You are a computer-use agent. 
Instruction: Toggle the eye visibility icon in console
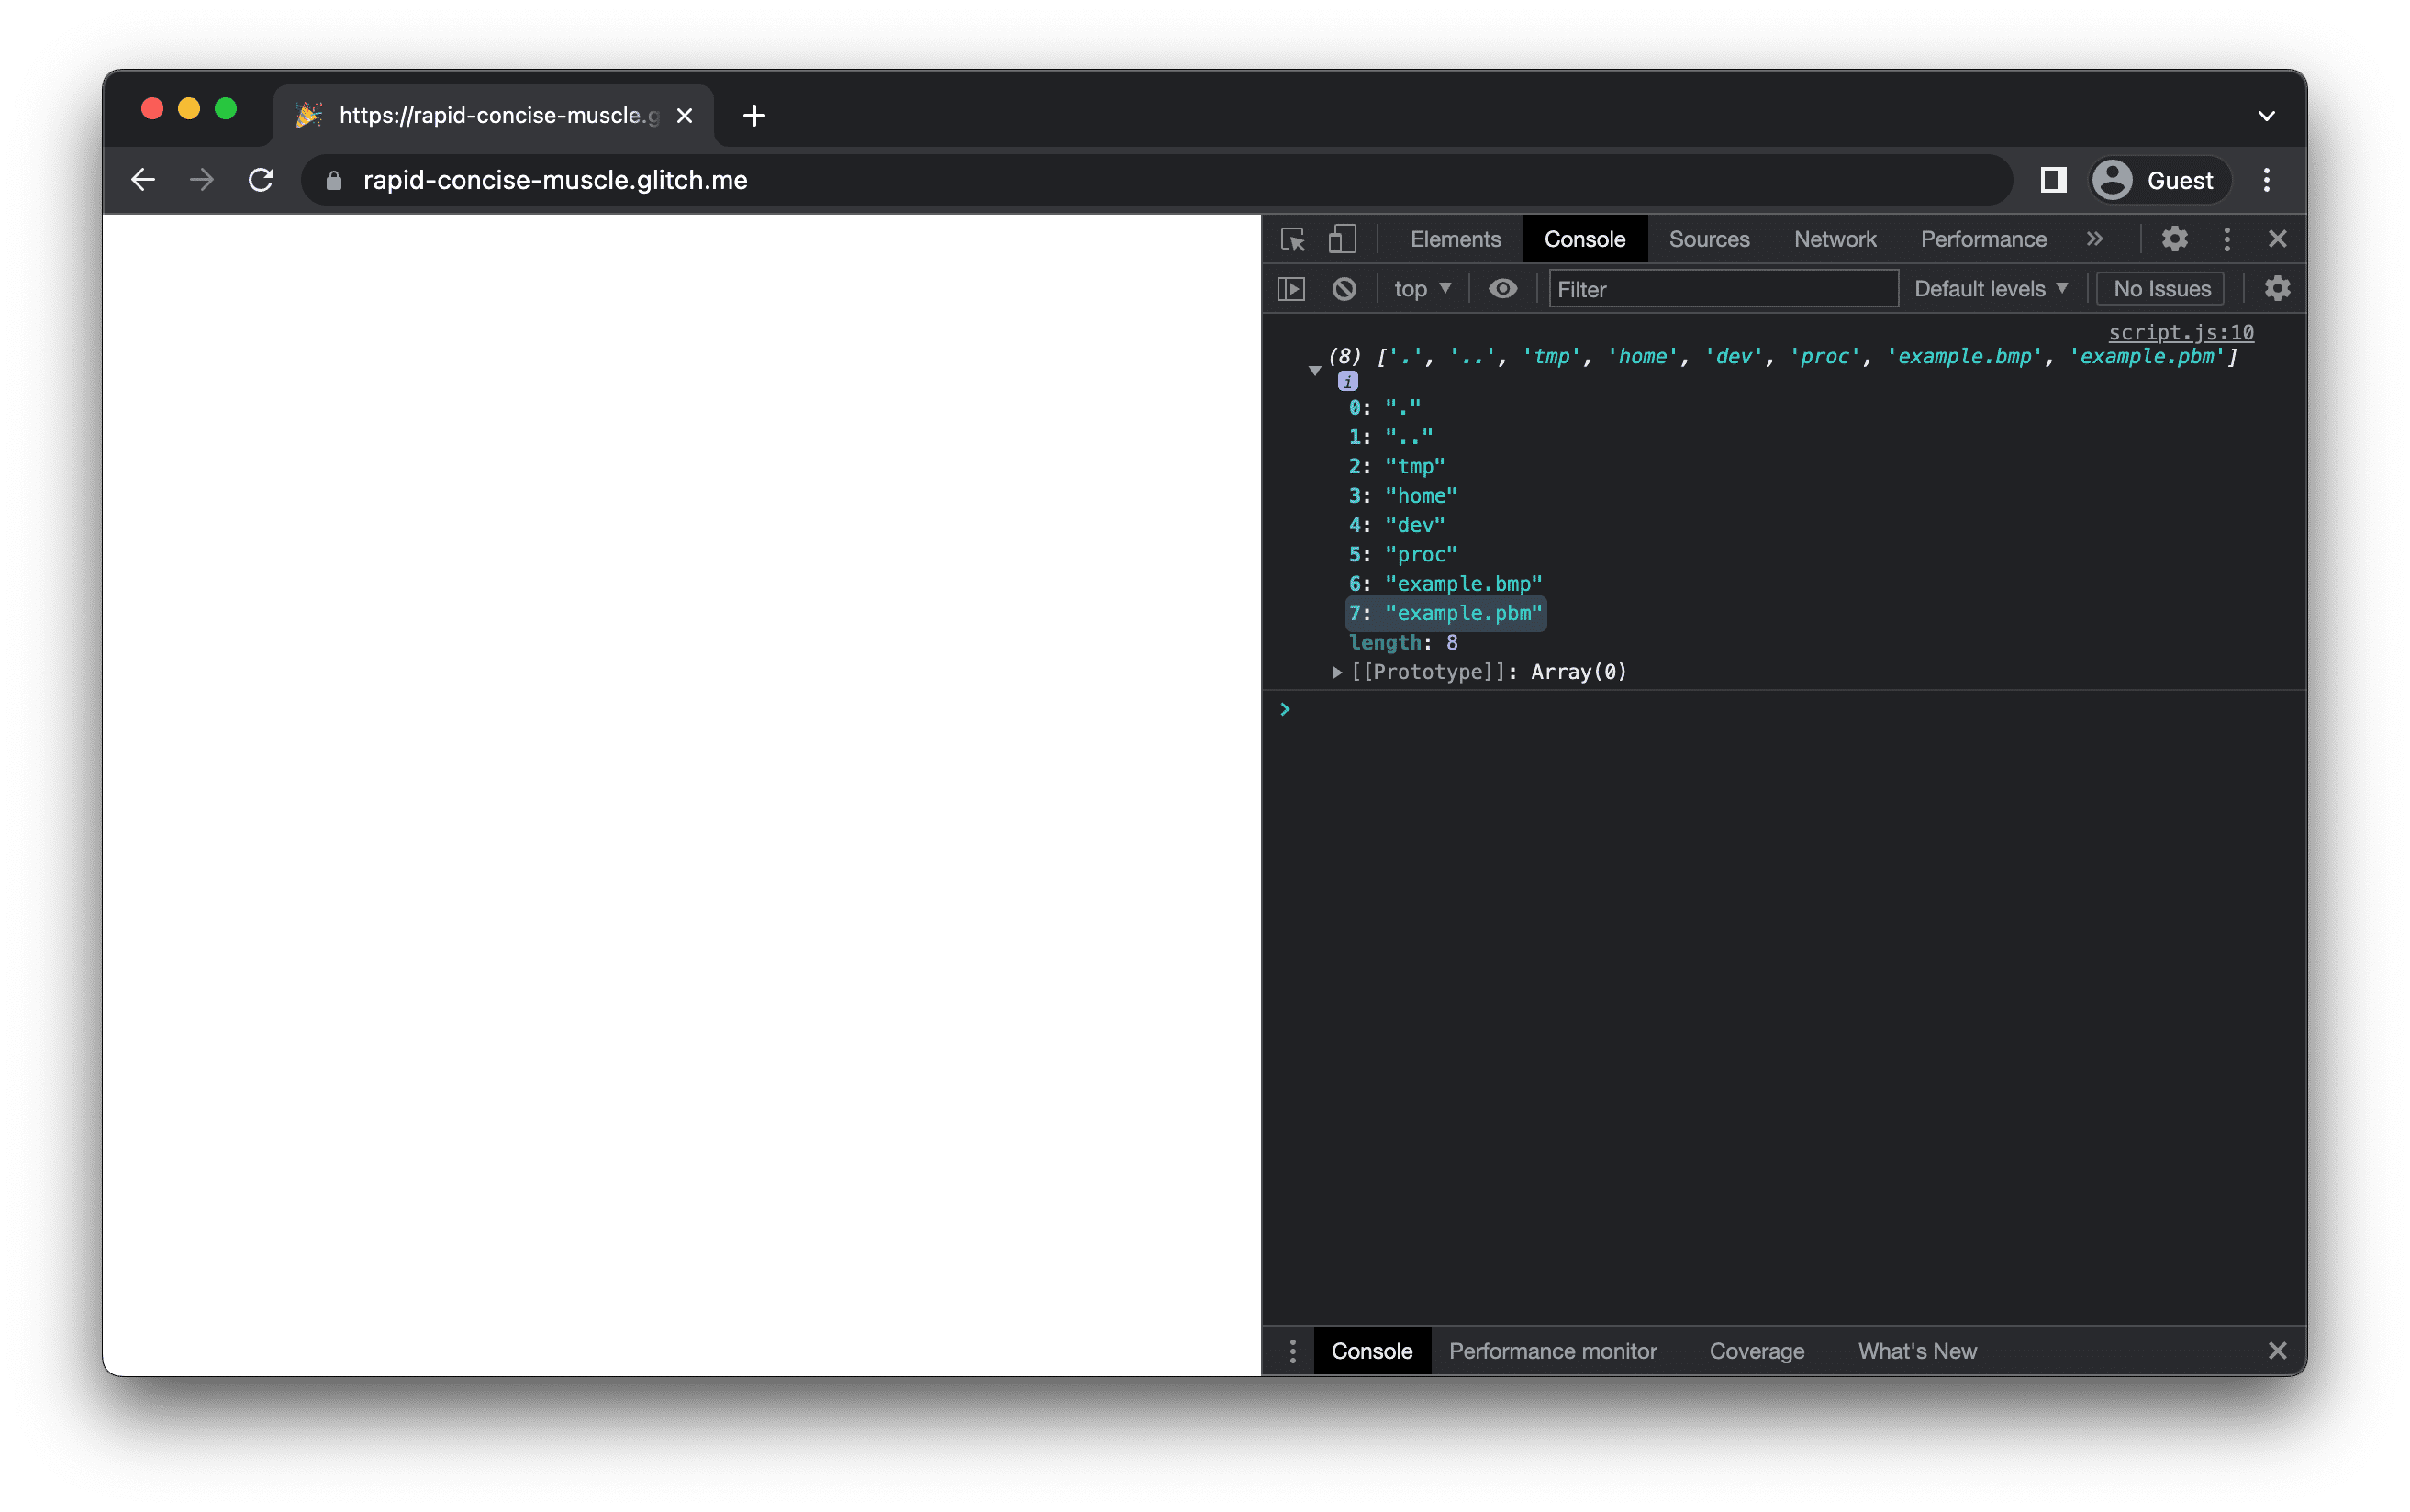[1501, 287]
